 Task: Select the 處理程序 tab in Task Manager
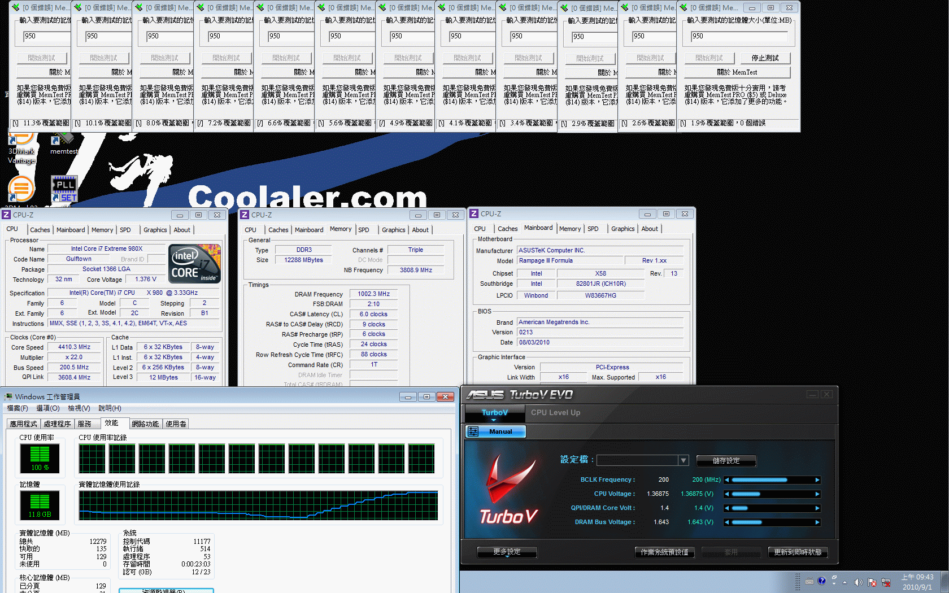coord(57,424)
